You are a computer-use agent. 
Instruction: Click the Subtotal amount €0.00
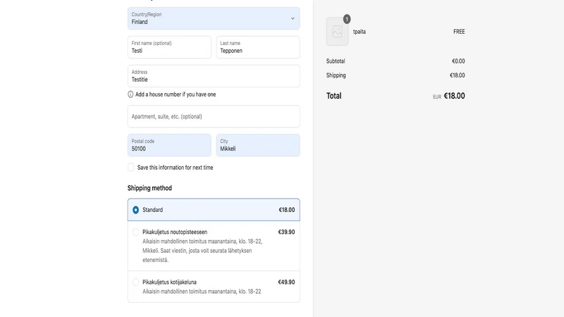click(458, 61)
